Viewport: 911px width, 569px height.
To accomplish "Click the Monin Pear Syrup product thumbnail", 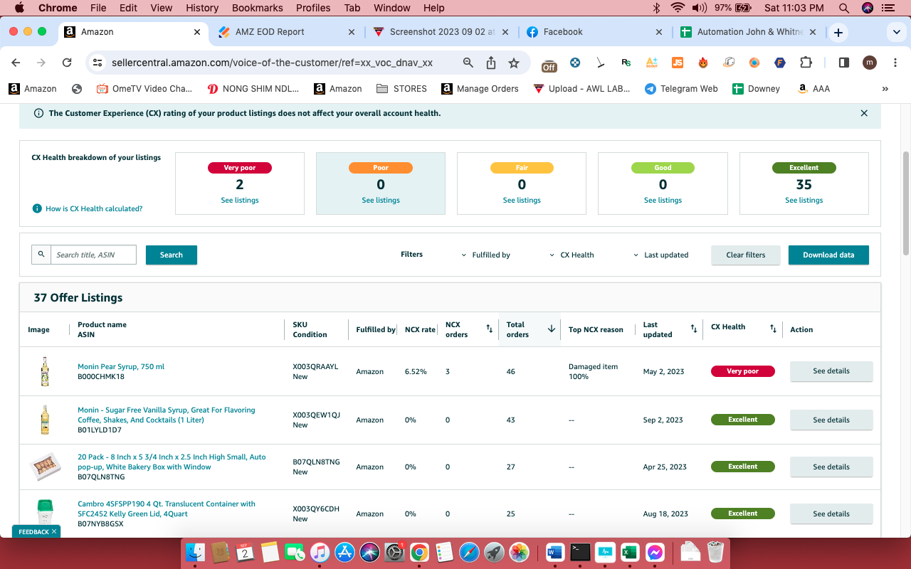I will point(45,371).
